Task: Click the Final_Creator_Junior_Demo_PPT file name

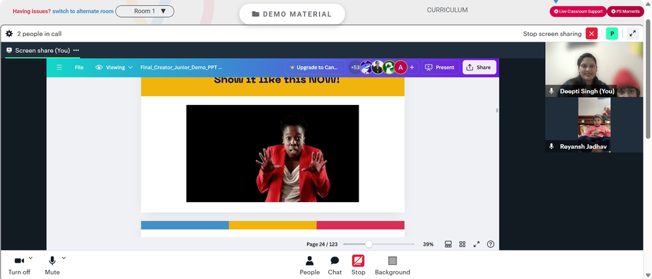Action: [x=181, y=67]
